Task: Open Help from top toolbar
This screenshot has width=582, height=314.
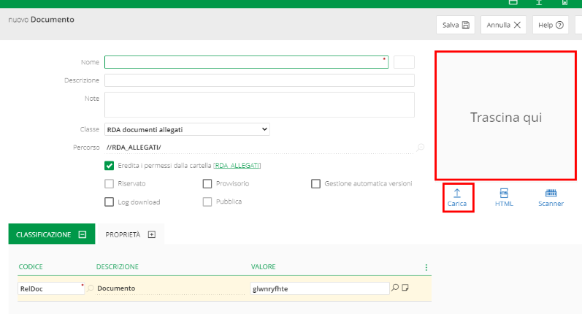Action: click(551, 25)
